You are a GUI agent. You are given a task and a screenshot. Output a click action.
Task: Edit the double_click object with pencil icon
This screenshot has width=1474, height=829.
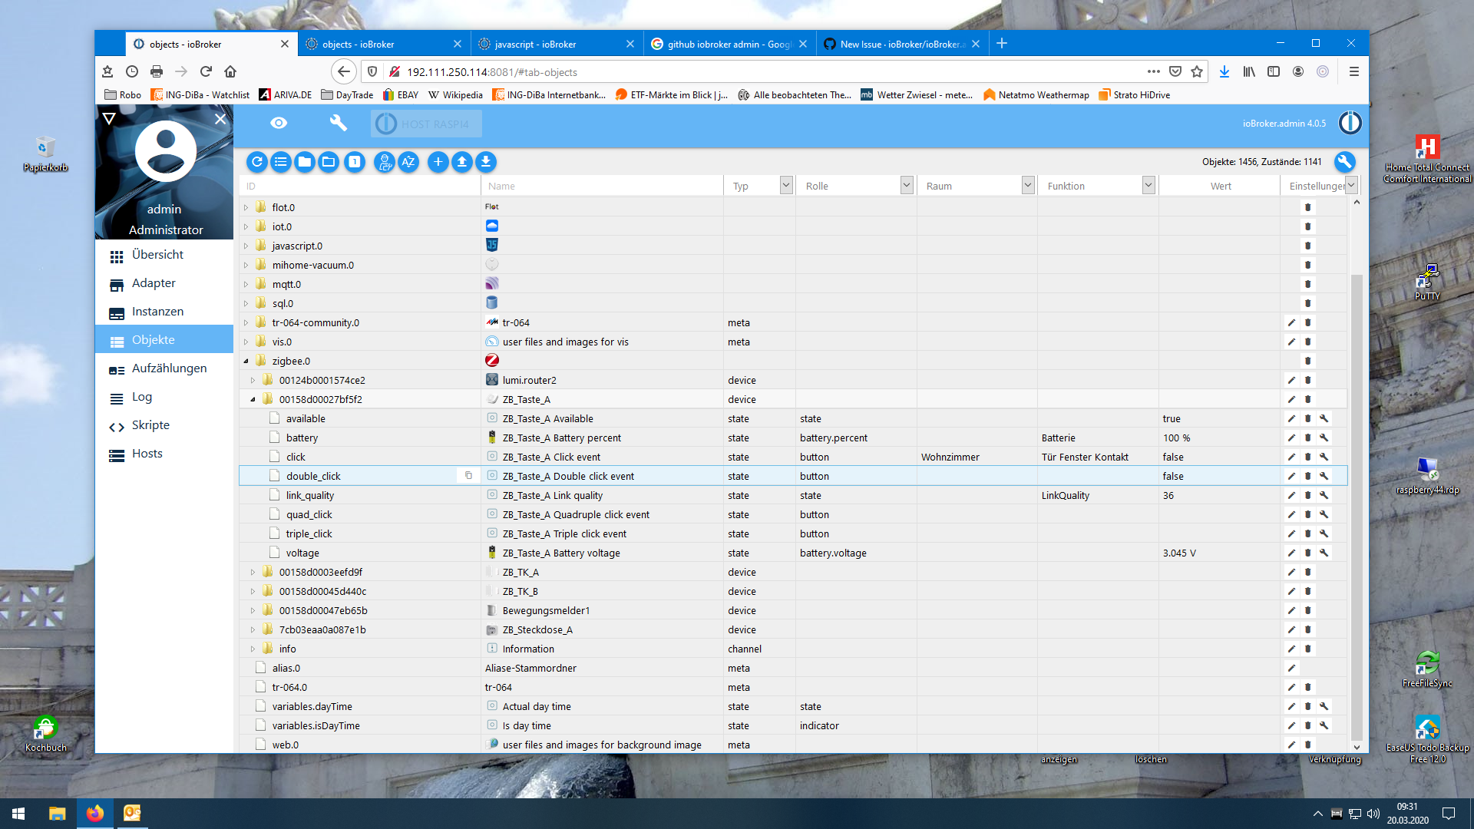(1291, 476)
